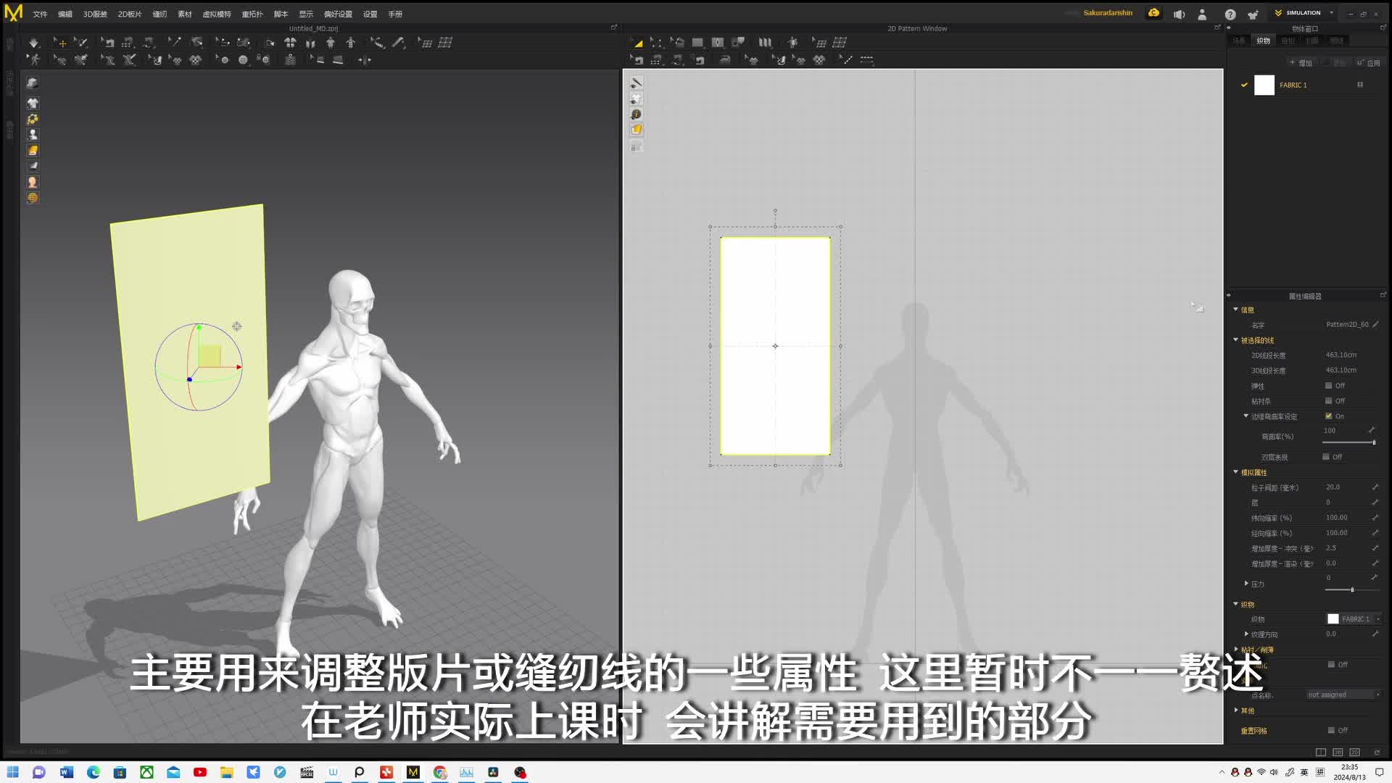Click the Simulate down-arrow icon in 3D toolbar
The image size is (1392, 783).
33,43
